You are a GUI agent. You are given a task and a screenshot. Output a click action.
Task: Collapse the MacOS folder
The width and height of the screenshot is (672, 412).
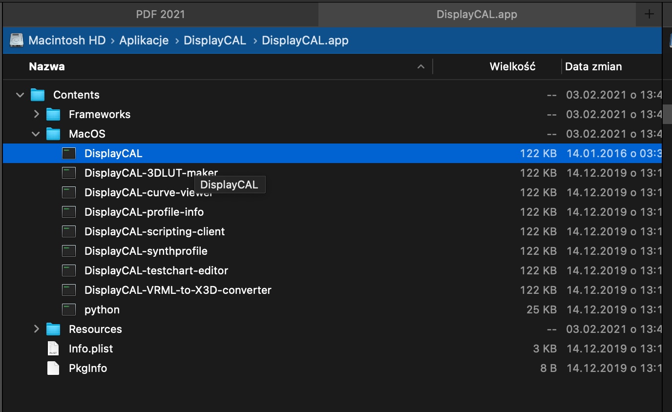tap(36, 134)
